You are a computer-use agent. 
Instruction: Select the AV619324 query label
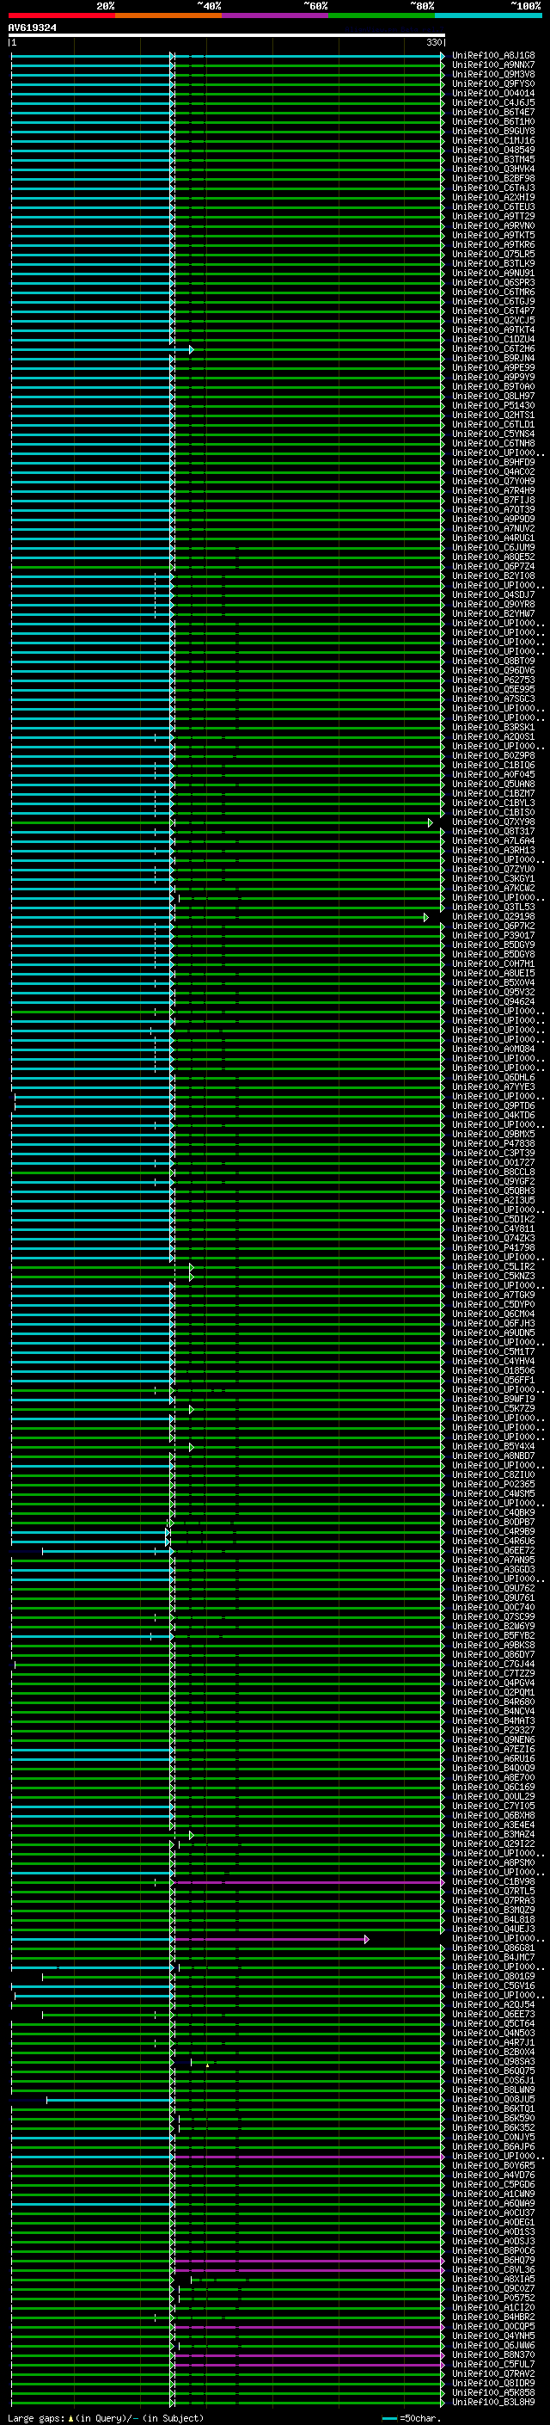point(32,28)
